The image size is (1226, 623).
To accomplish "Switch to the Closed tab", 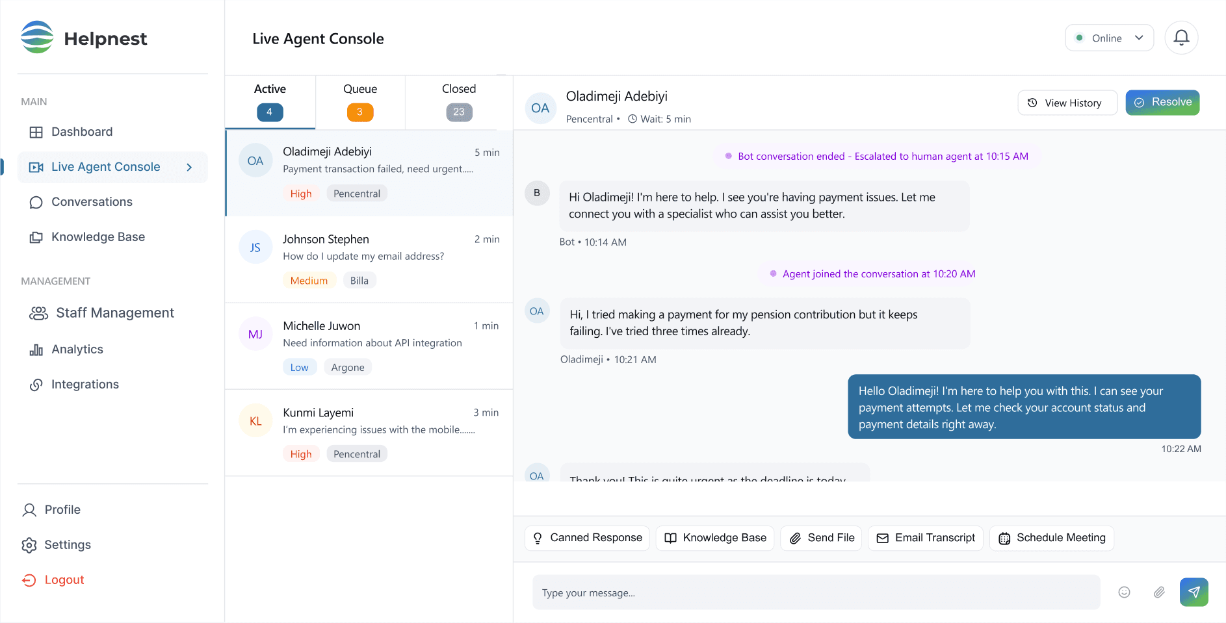I will (x=459, y=102).
